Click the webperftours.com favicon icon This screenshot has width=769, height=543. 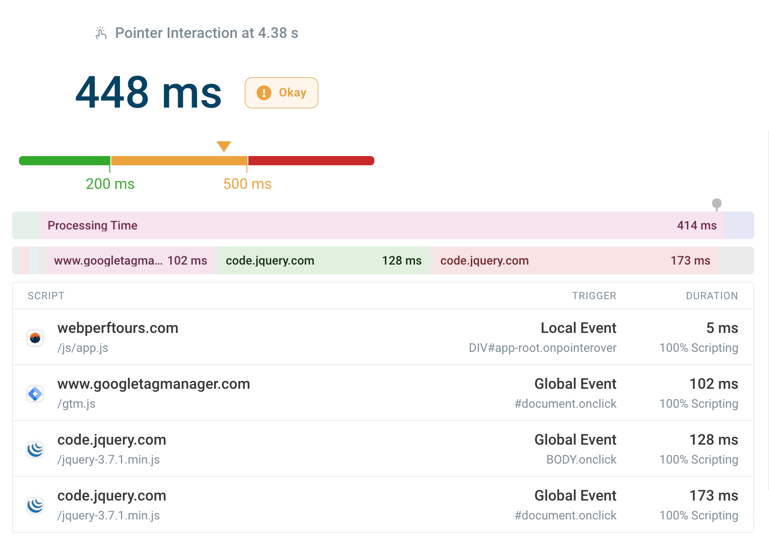(x=35, y=338)
